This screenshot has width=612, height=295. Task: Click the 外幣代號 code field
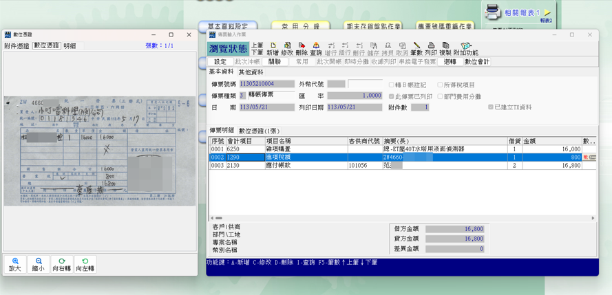(336, 84)
